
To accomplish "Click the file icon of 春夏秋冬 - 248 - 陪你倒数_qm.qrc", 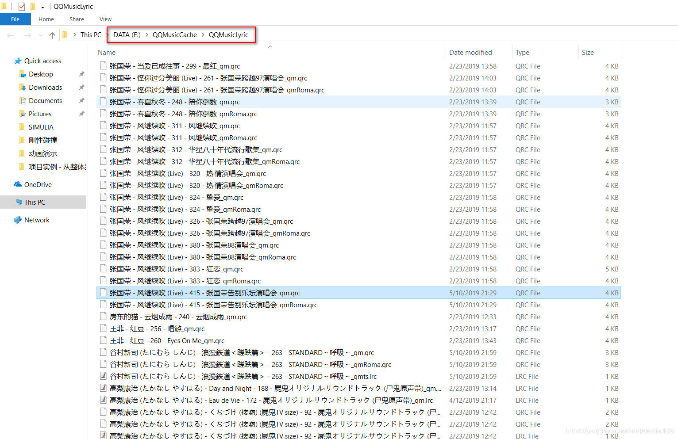I will (103, 101).
